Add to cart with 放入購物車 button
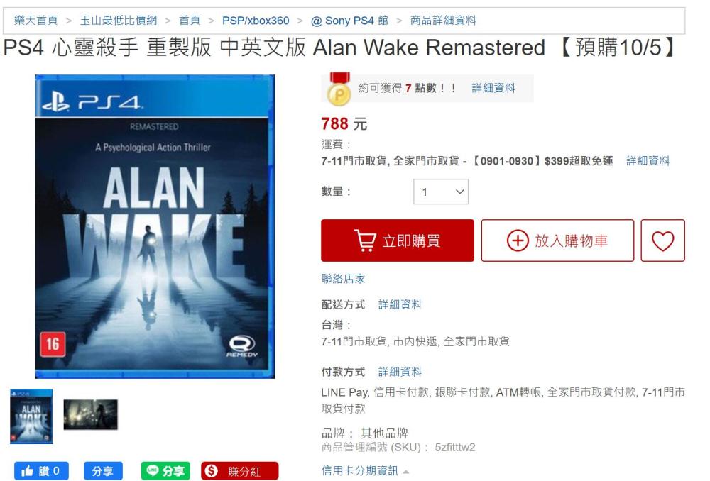710x481 pixels. (557, 240)
